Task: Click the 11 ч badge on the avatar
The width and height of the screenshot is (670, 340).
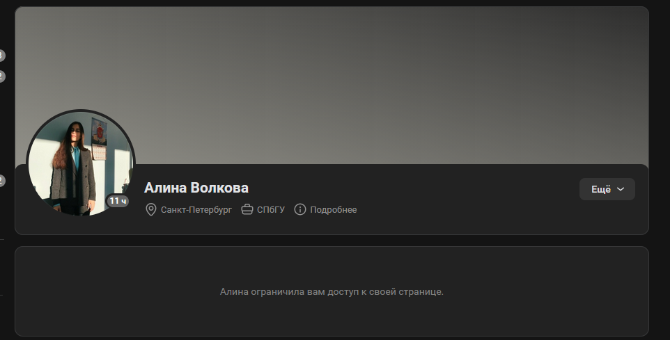Action: 118,201
